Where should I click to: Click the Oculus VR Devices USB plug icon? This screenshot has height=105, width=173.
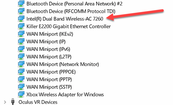click(13, 102)
